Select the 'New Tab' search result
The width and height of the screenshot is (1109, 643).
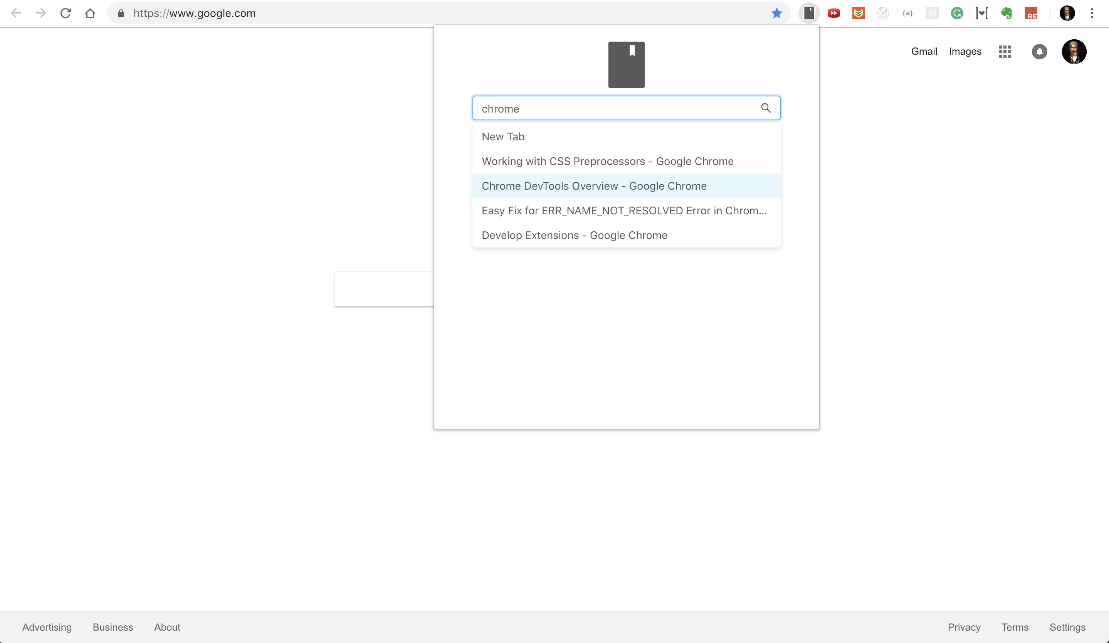point(503,136)
